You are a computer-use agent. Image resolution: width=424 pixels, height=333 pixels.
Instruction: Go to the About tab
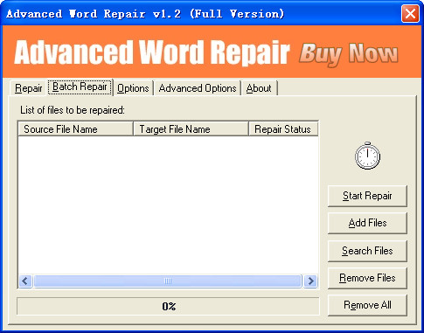pyautogui.click(x=259, y=88)
